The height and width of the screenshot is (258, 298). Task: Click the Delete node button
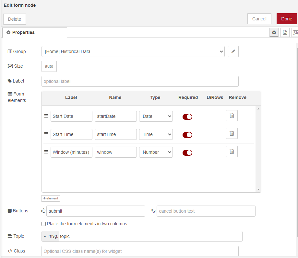[14, 19]
